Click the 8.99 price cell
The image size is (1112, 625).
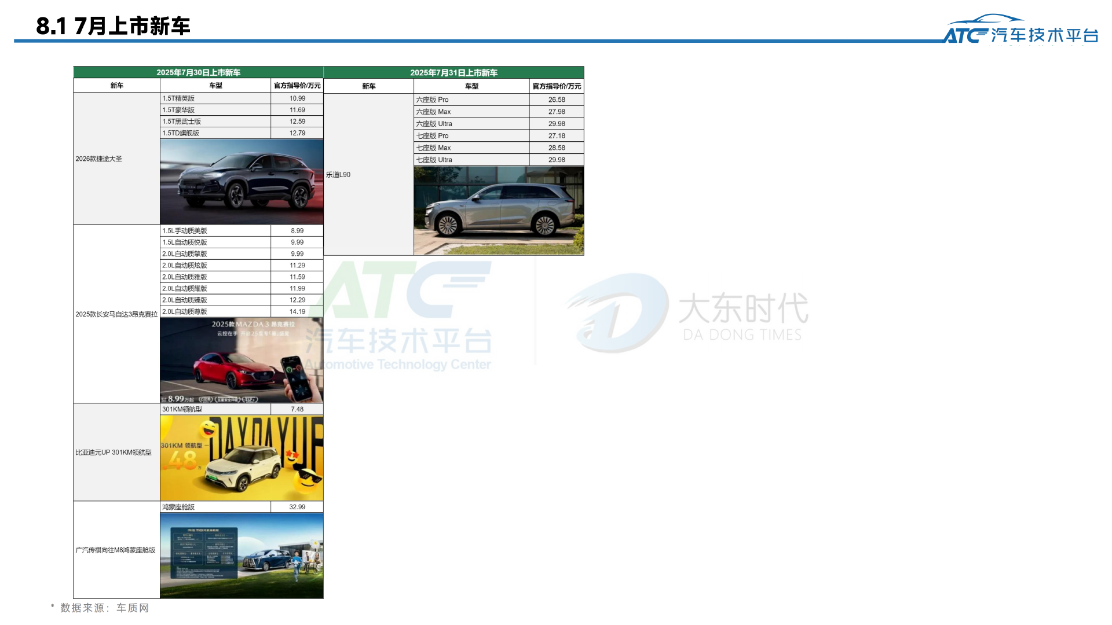[x=297, y=231]
